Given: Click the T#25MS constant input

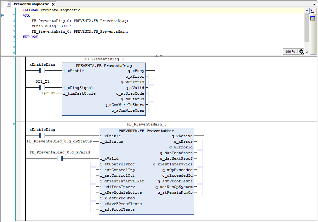Looking at the screenshot, I should click(48, 93).
